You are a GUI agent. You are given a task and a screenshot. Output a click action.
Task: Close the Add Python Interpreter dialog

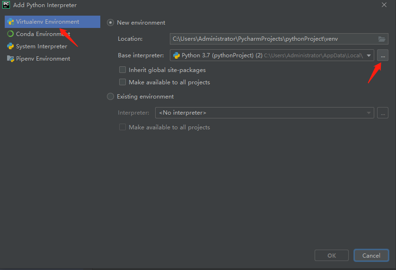coord(384,5)
